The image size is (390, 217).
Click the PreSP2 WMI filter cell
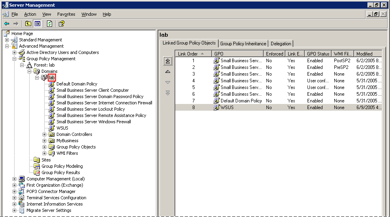(341, 67)
